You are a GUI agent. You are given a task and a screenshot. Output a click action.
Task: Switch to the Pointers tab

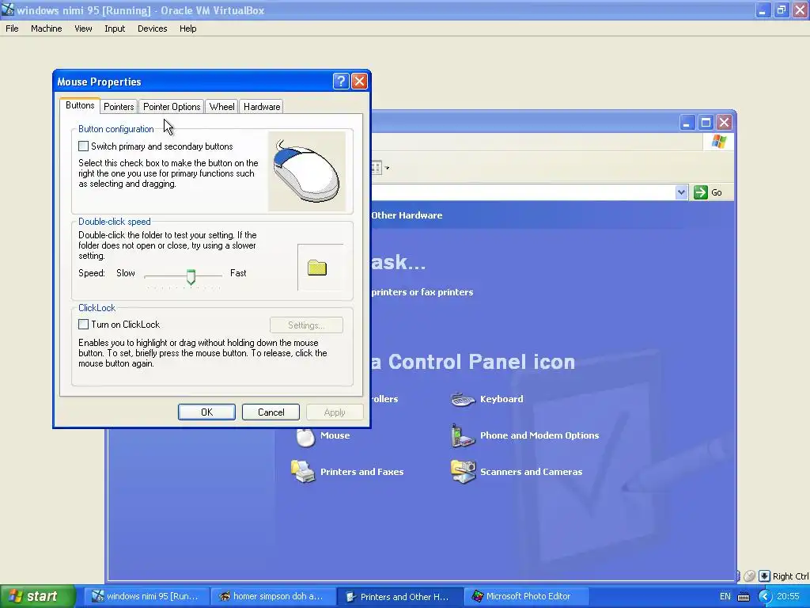119,107
